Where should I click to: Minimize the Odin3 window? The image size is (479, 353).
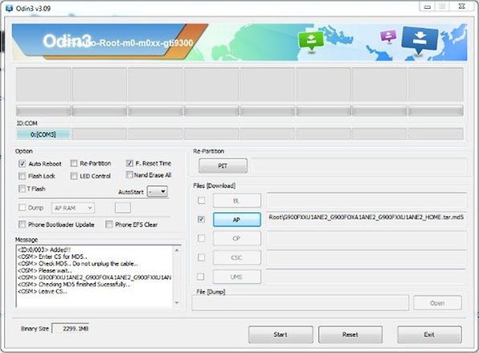[428, 6]
